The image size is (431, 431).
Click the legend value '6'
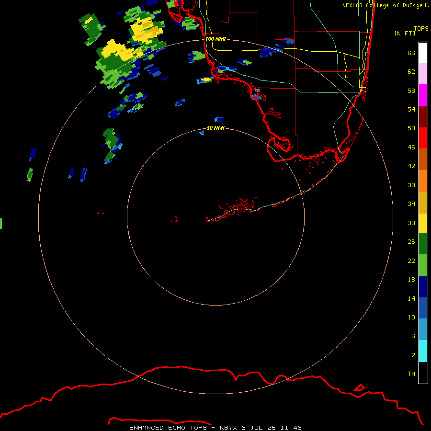click(x=413, y=336)
